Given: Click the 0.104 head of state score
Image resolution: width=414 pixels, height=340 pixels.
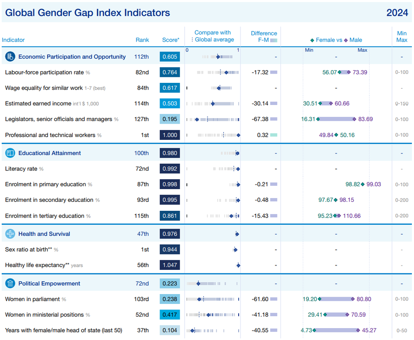Looking at the screenshot, I should (170, 330).
